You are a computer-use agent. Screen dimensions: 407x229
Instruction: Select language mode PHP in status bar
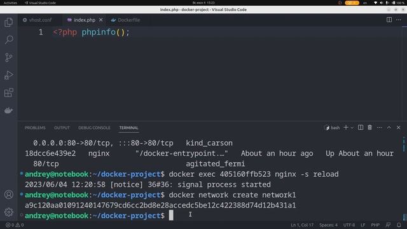(375, 225)
